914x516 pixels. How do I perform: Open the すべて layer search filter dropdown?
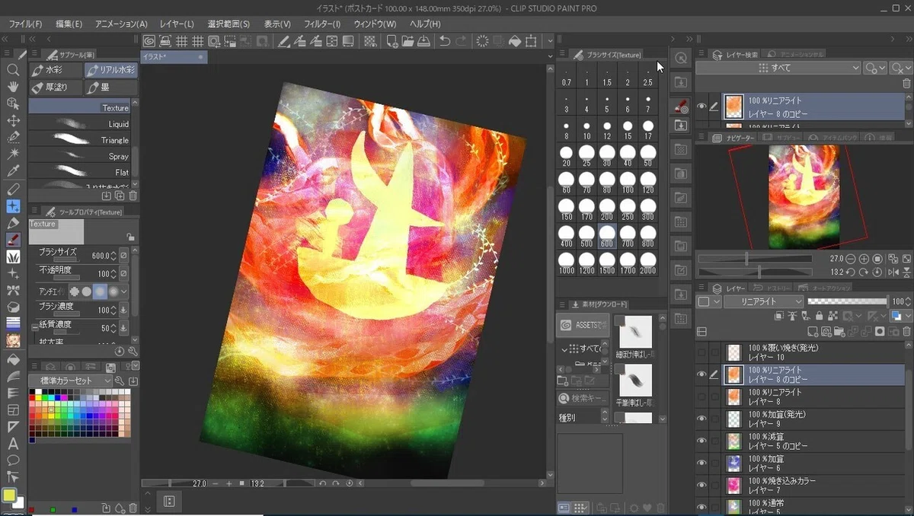pos(778,68)
